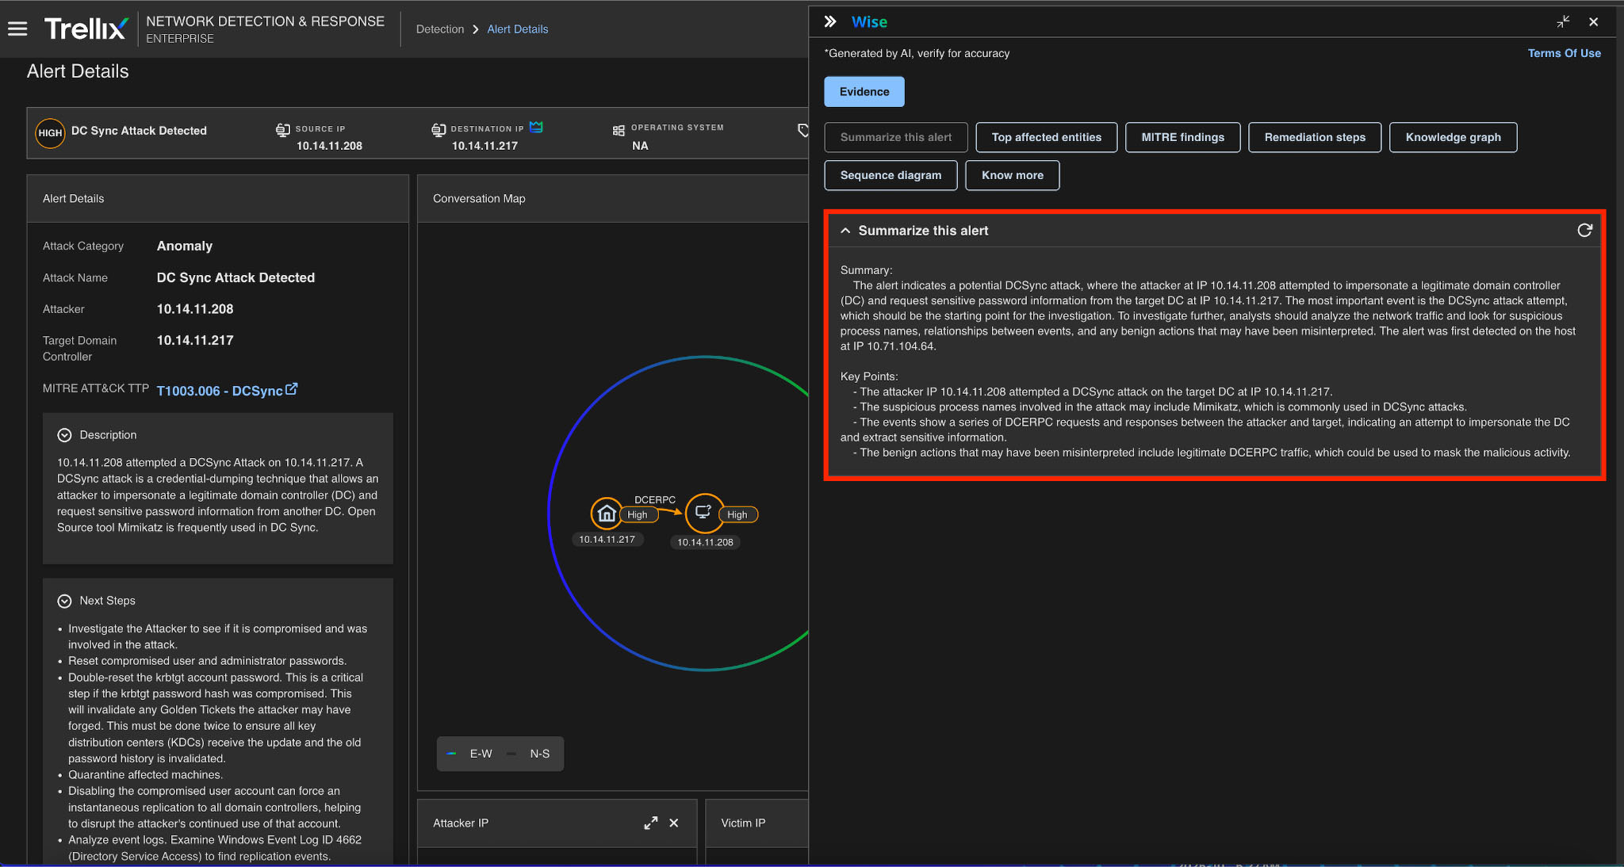Open the Terms Of Use link
The height and width of the screenshot is (867, 1624).
click(1564, 53)
